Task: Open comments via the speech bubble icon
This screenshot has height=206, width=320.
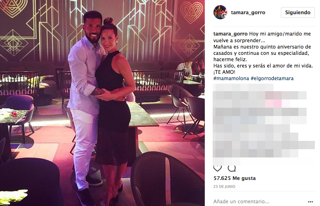Action: click(x=232, y=169)
